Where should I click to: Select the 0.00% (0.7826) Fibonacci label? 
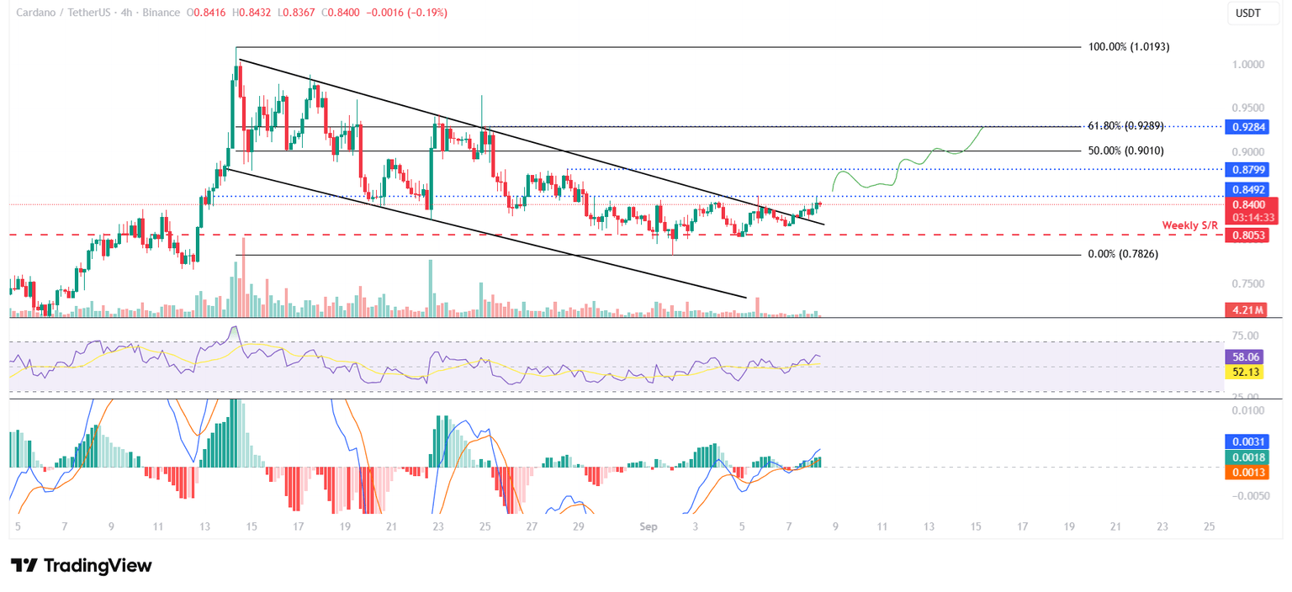pos(1120,254)
